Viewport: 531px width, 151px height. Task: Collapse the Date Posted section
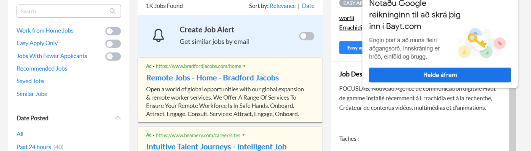pos(118,118)
